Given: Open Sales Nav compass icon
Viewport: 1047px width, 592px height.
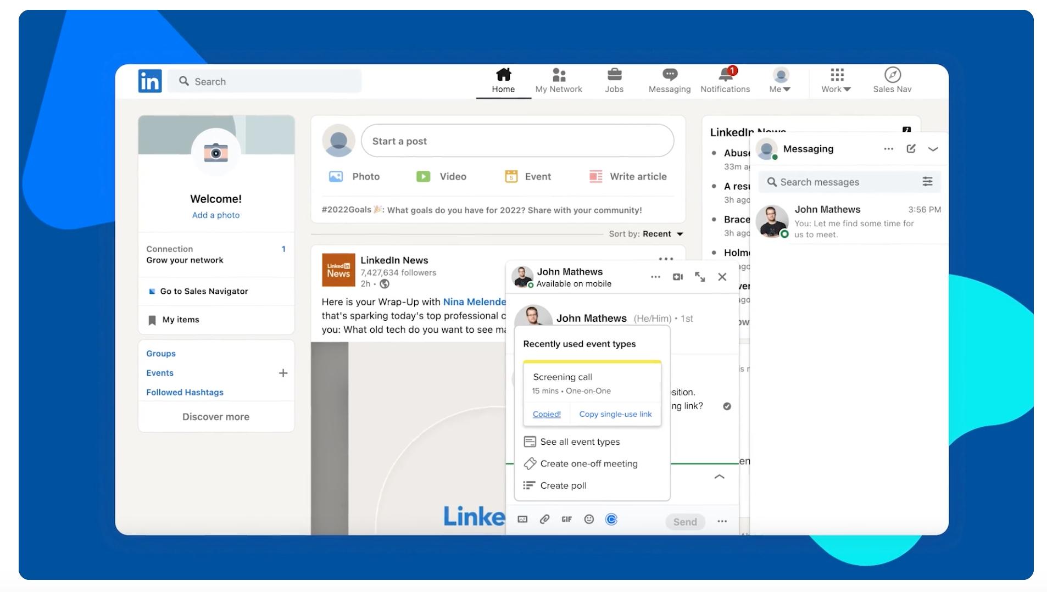Looking at the screenshot, I should click(x=892, y=80).
